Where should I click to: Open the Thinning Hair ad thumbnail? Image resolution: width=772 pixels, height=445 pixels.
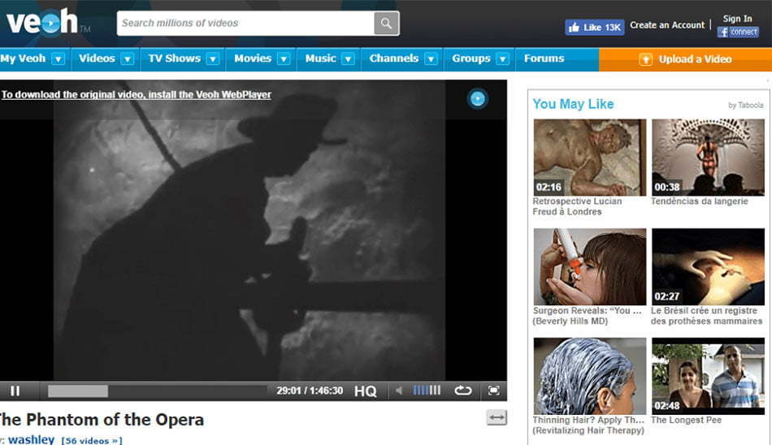tap(589, 376)
